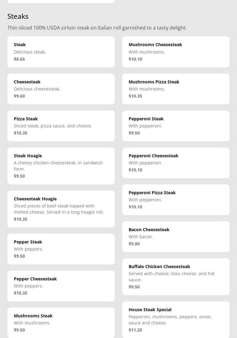Open the Cheesesteak item card
Image resolution: width=237 pixels, height=338 pixels.
click(61, 89)
